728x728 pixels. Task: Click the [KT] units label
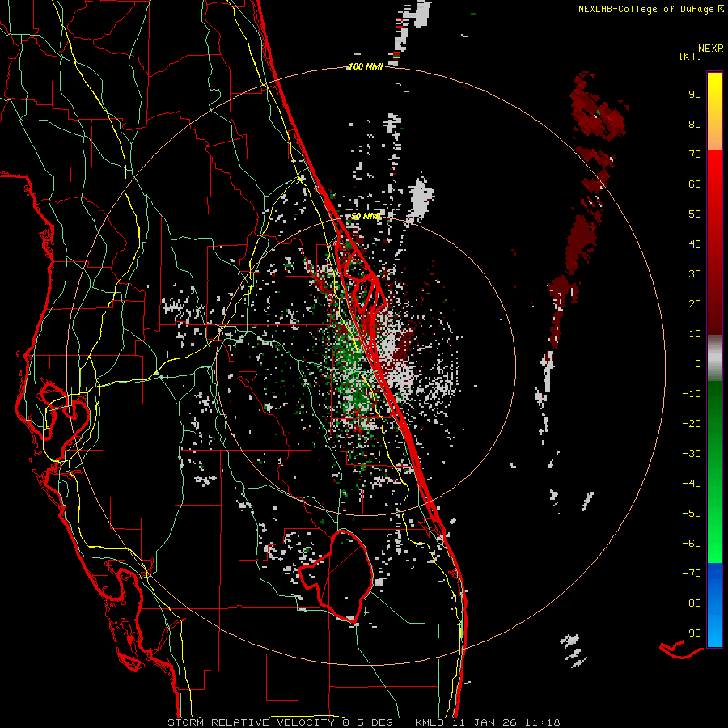pos(691,56)
